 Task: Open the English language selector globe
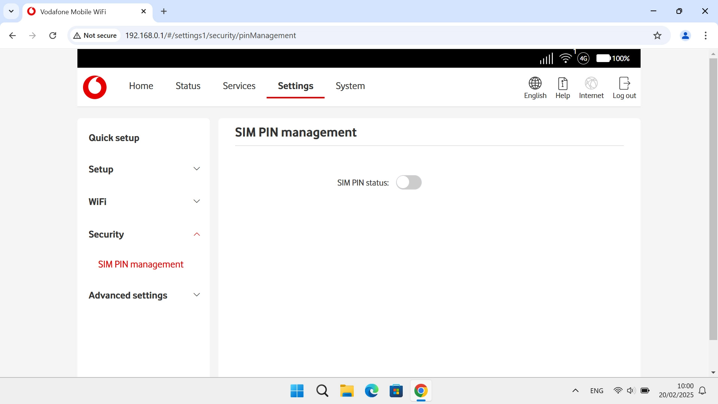535,83
